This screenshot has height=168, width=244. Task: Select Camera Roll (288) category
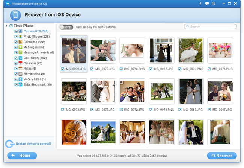(x=36, y=31)
